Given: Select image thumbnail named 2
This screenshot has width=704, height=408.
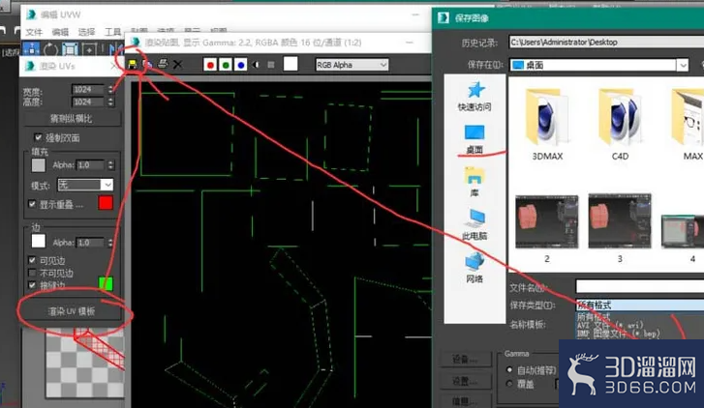Looking at the screenshot, I should pyautogui.click(x=547, y=228).
